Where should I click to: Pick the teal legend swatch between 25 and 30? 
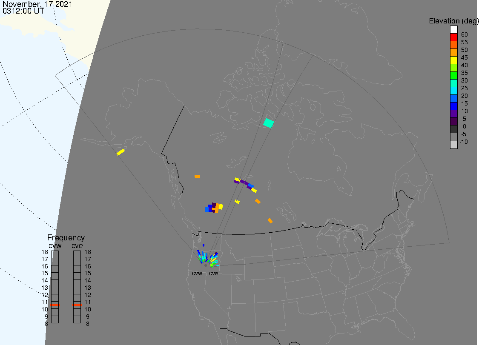tap(453, 83)
